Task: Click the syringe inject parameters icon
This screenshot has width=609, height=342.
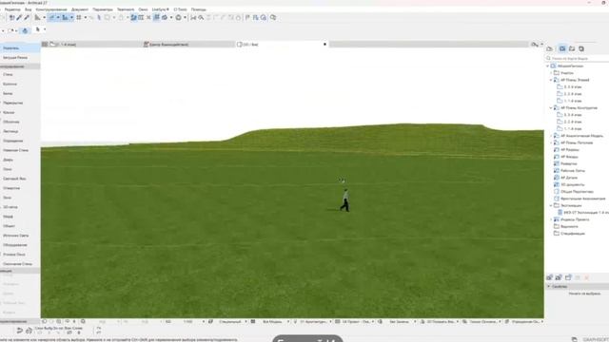Action: click(x=27, y=17)
